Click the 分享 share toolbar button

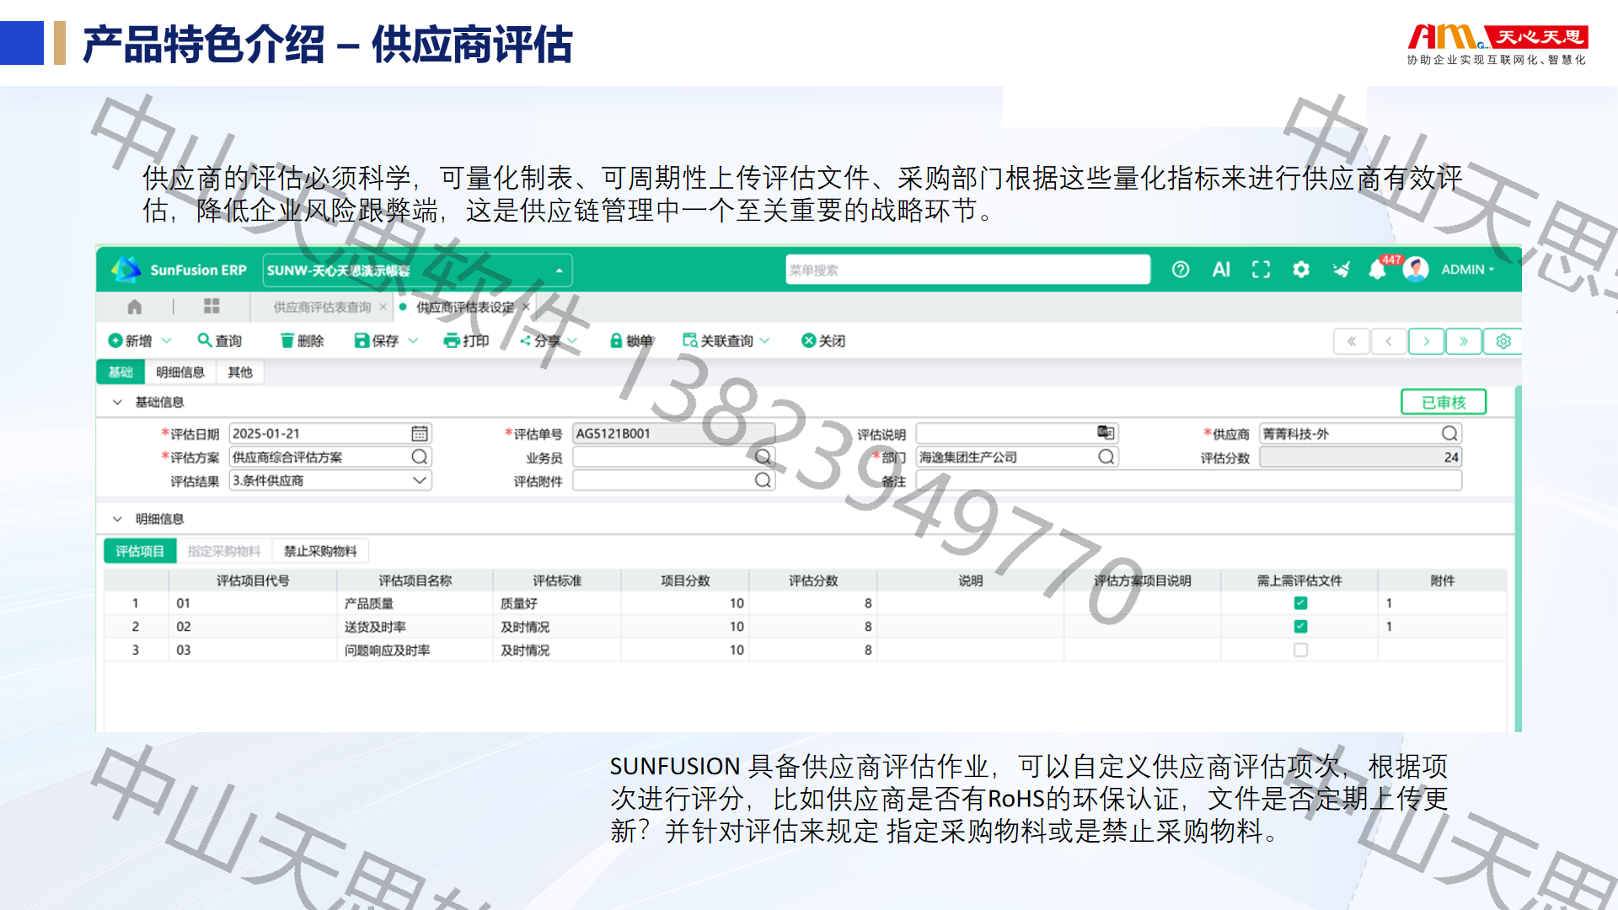(x=540, y=340)
